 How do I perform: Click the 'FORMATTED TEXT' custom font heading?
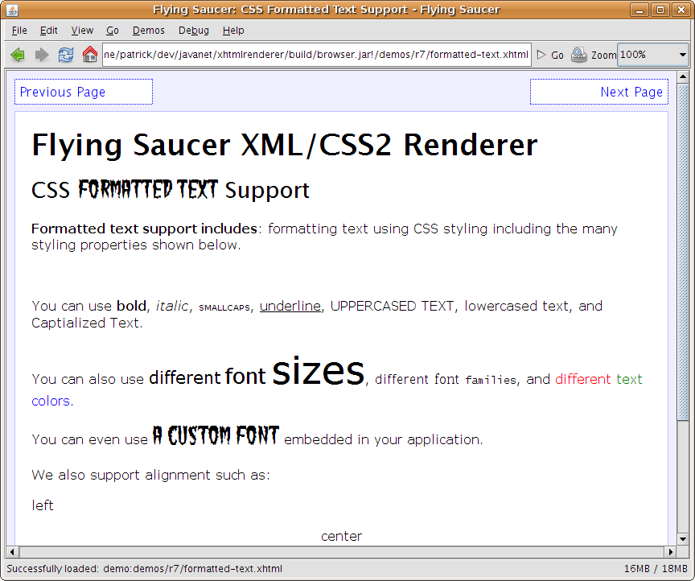pyautogui.click(x=148, y=189)
